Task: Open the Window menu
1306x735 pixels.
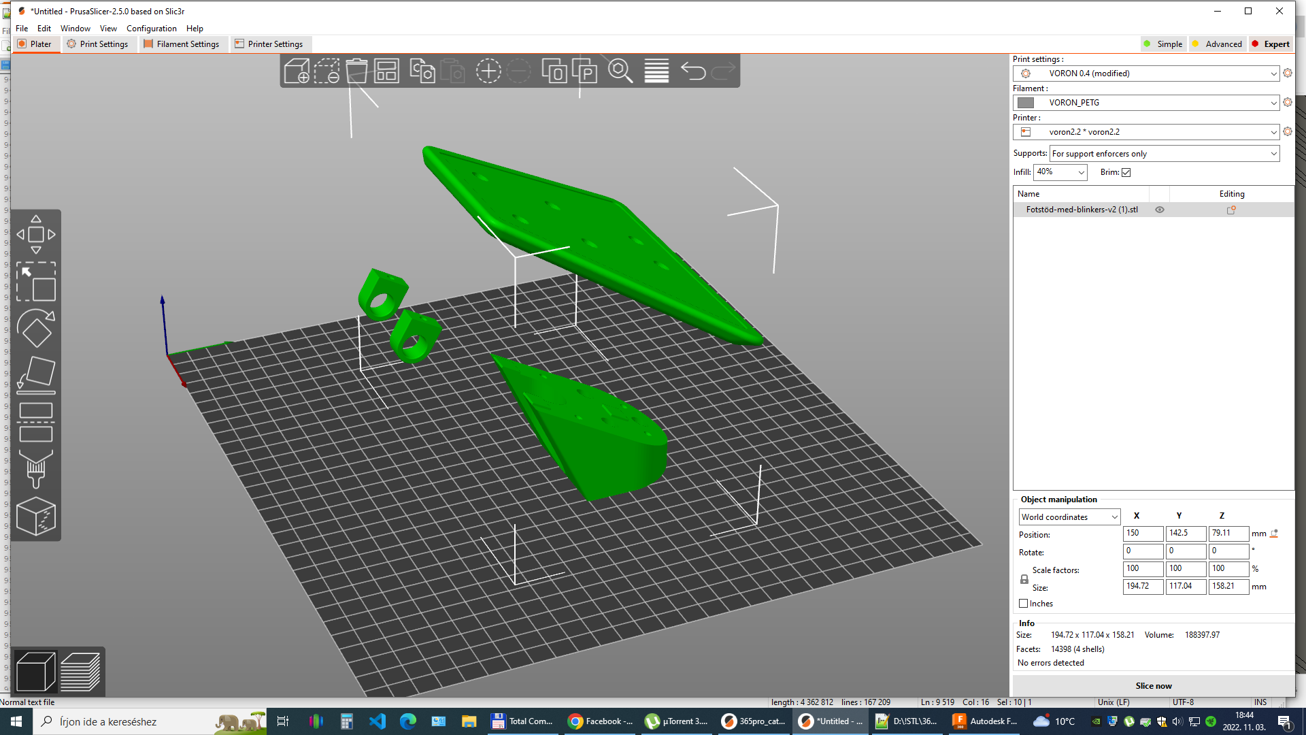Action: 75,29
